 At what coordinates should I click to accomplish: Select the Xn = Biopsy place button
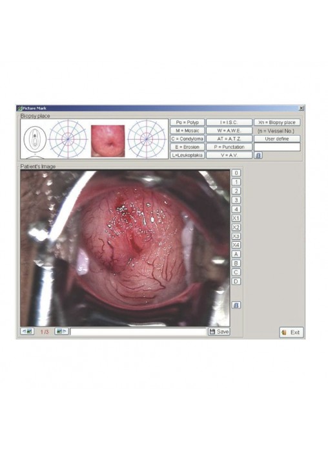[277, 122]
